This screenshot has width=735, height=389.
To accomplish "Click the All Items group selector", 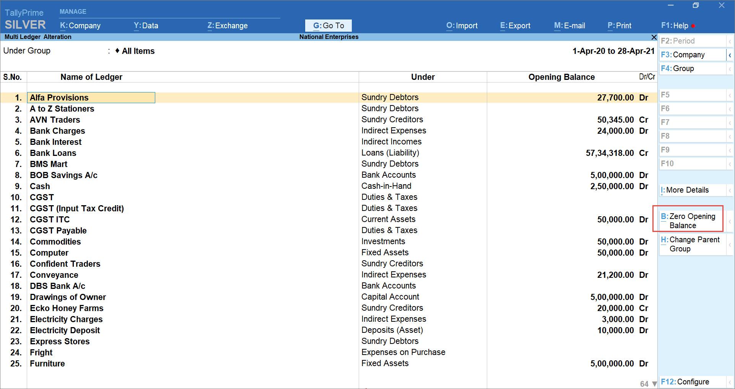I will click(138, 51).
